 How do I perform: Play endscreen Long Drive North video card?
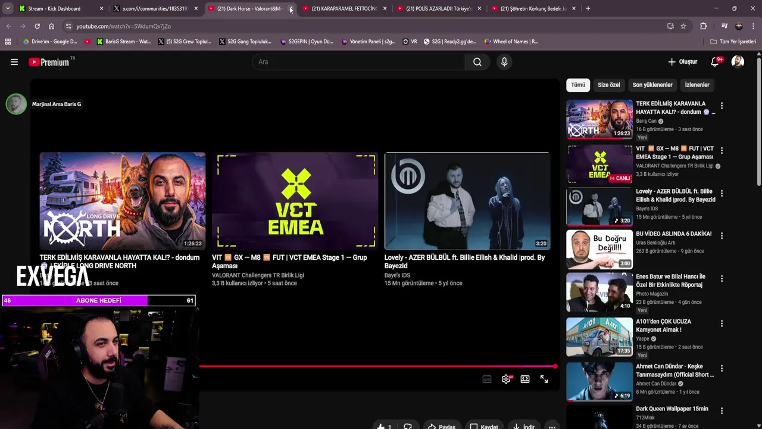123,201
